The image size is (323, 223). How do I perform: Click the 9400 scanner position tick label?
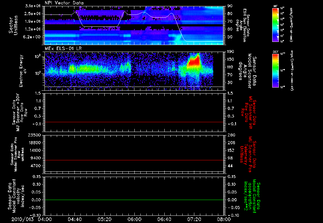click(x=36, y=158)
